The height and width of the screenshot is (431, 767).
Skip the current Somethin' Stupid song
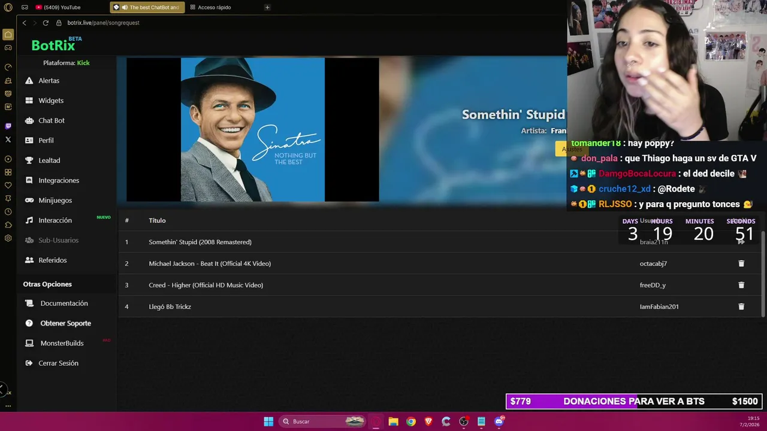(741, 242)
